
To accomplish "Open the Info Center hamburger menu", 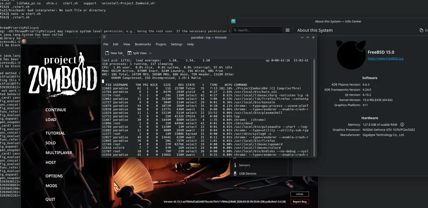I will tap(287, 30).
